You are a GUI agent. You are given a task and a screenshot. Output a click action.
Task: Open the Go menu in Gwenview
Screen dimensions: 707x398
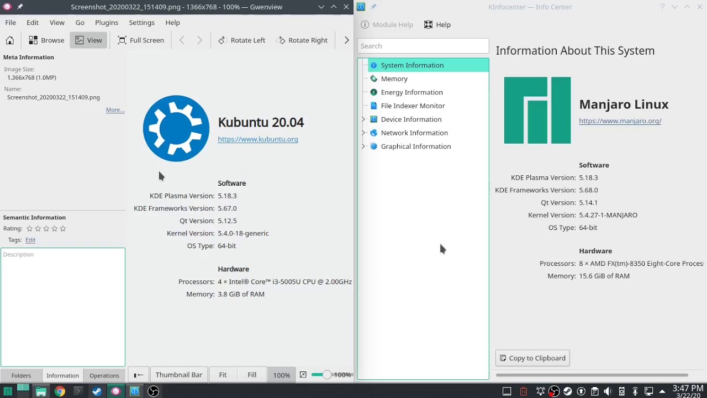pyautogui.click(x=80, y=22)
